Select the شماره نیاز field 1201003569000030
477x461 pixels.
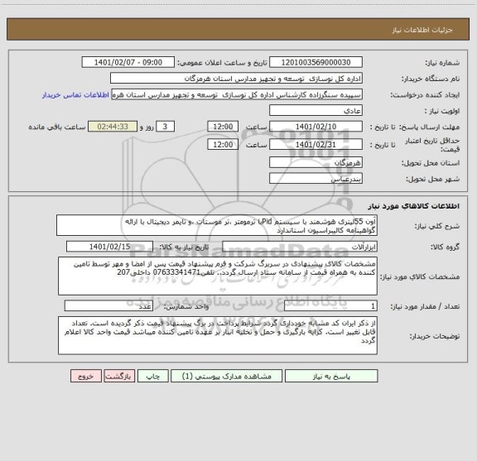coord(316,62)
